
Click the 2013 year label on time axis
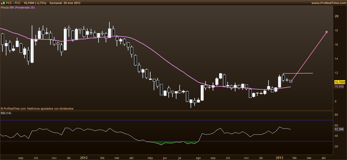tap(279, 158)
